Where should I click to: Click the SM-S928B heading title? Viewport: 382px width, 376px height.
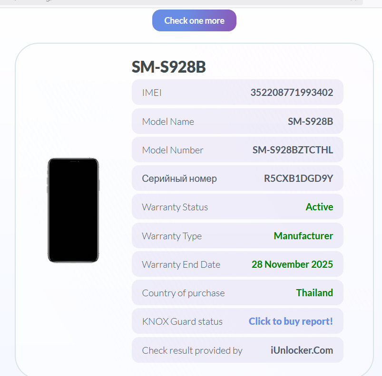point(168,67)
